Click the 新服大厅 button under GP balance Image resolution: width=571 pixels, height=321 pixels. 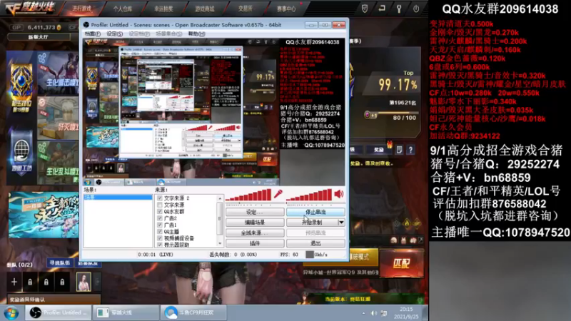pyautogui.click(x=39, y=37)
